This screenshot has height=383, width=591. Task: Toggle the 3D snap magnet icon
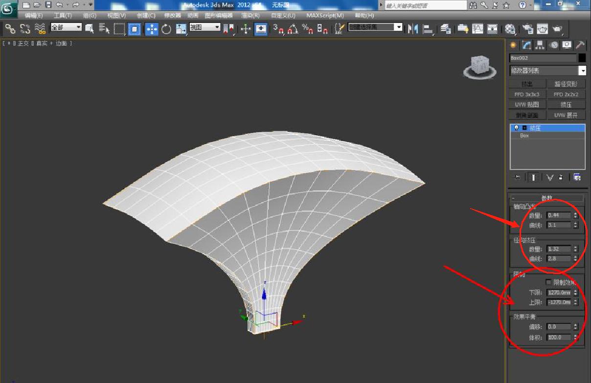[x=279, y=29]
